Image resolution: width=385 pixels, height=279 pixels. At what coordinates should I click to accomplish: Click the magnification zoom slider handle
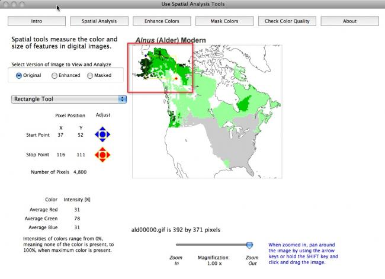pos(249,245)
